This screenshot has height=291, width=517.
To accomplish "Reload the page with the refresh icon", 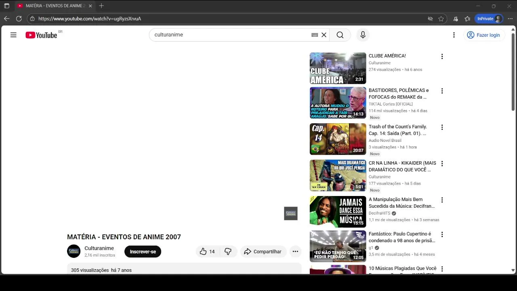I will point(19,19).
